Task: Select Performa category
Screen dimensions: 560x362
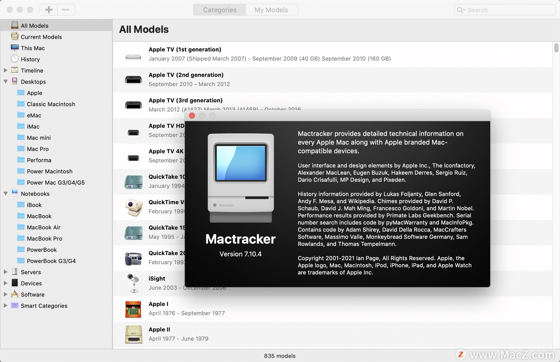Action: point(39,160)
